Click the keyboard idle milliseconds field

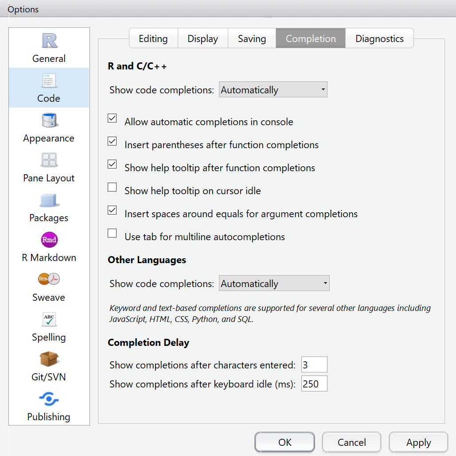(x=314, y=384)
